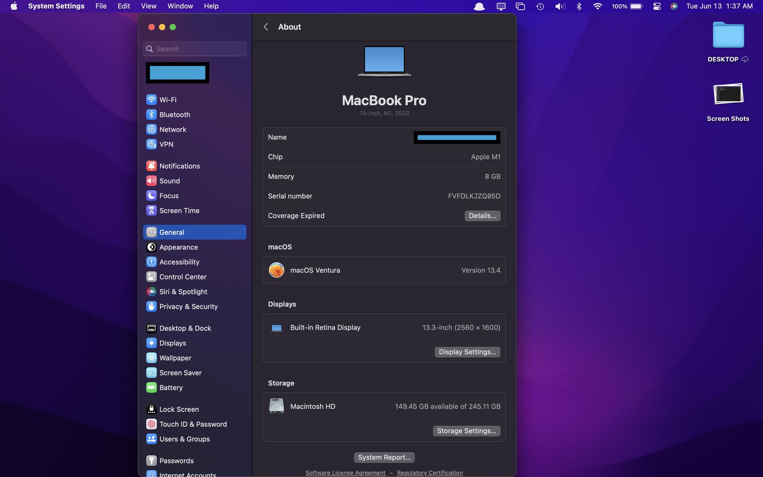Open the Edit menu
The height and width of the screenshot is (477, 763).
coord(124,6)
